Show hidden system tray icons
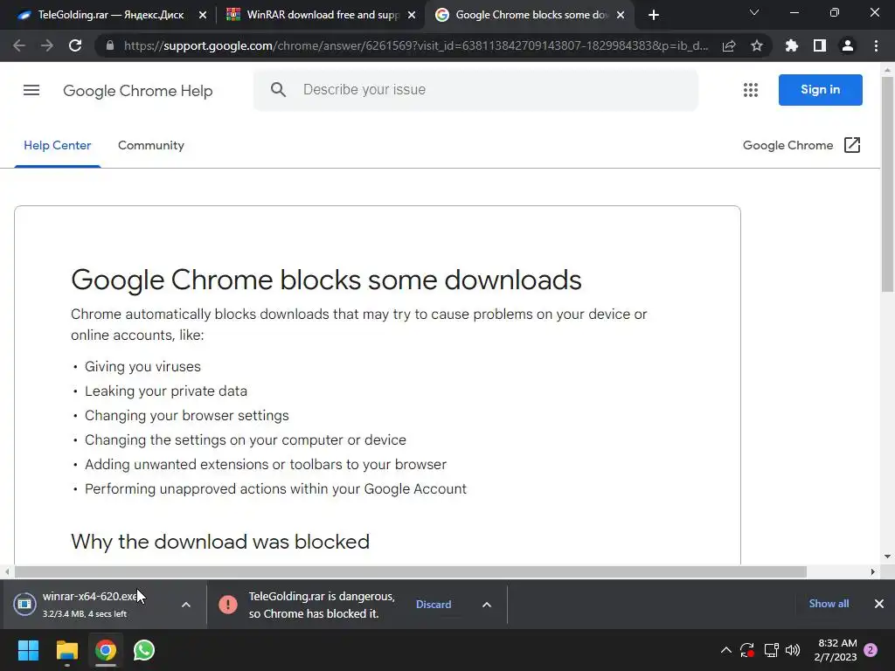Image resolution: width=895 pixels, height=671 pixels. (x=726, y=650)
